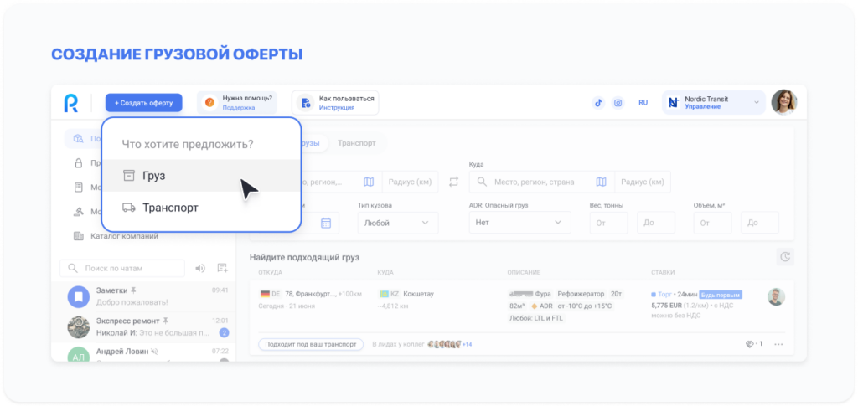
Task: Click the 'Рефрижератор' tag
Action: [x=580, y=294]
